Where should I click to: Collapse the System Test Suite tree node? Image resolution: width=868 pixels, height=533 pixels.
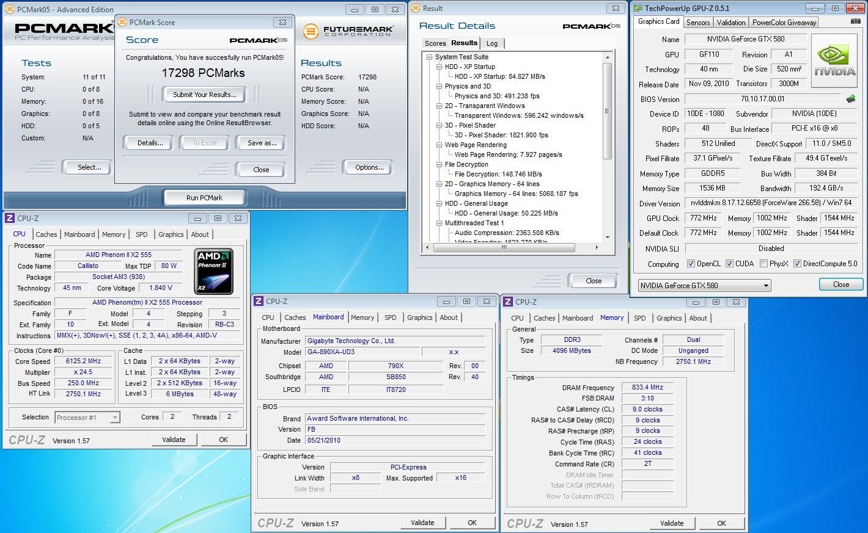point(430,57)
